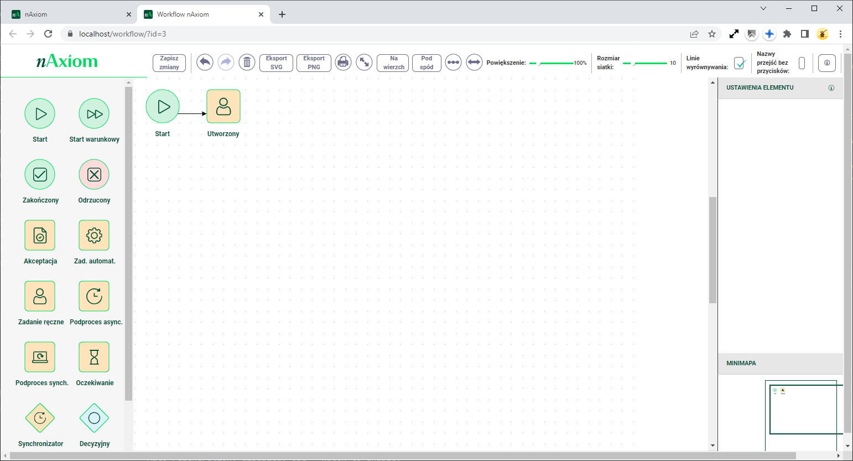
Task: Enable Nazwy przejść bez przycisków
Action: click(802, 63)
